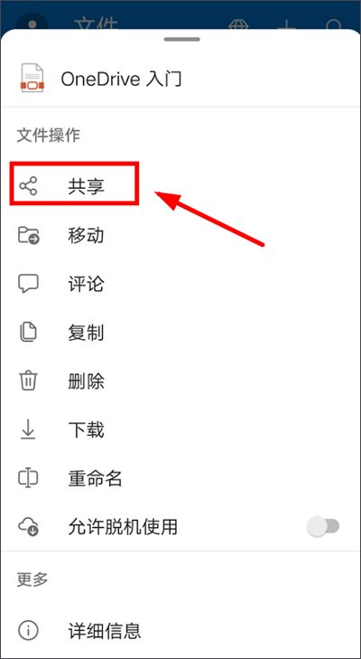The image size is (361, 659).
Task: Toggle the 允许脱机使用 switch
Action: pos(323,527)
